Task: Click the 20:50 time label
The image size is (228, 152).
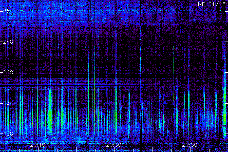Action: (x=190, y=145)
